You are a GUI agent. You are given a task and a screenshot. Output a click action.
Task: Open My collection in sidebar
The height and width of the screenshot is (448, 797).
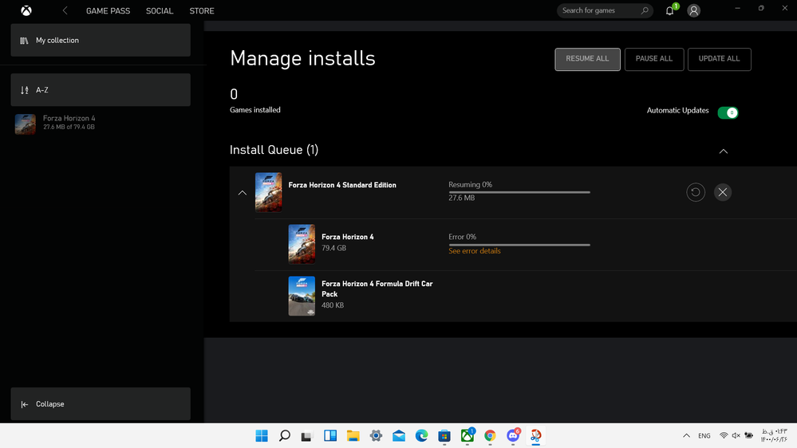[x=101, y=40]
